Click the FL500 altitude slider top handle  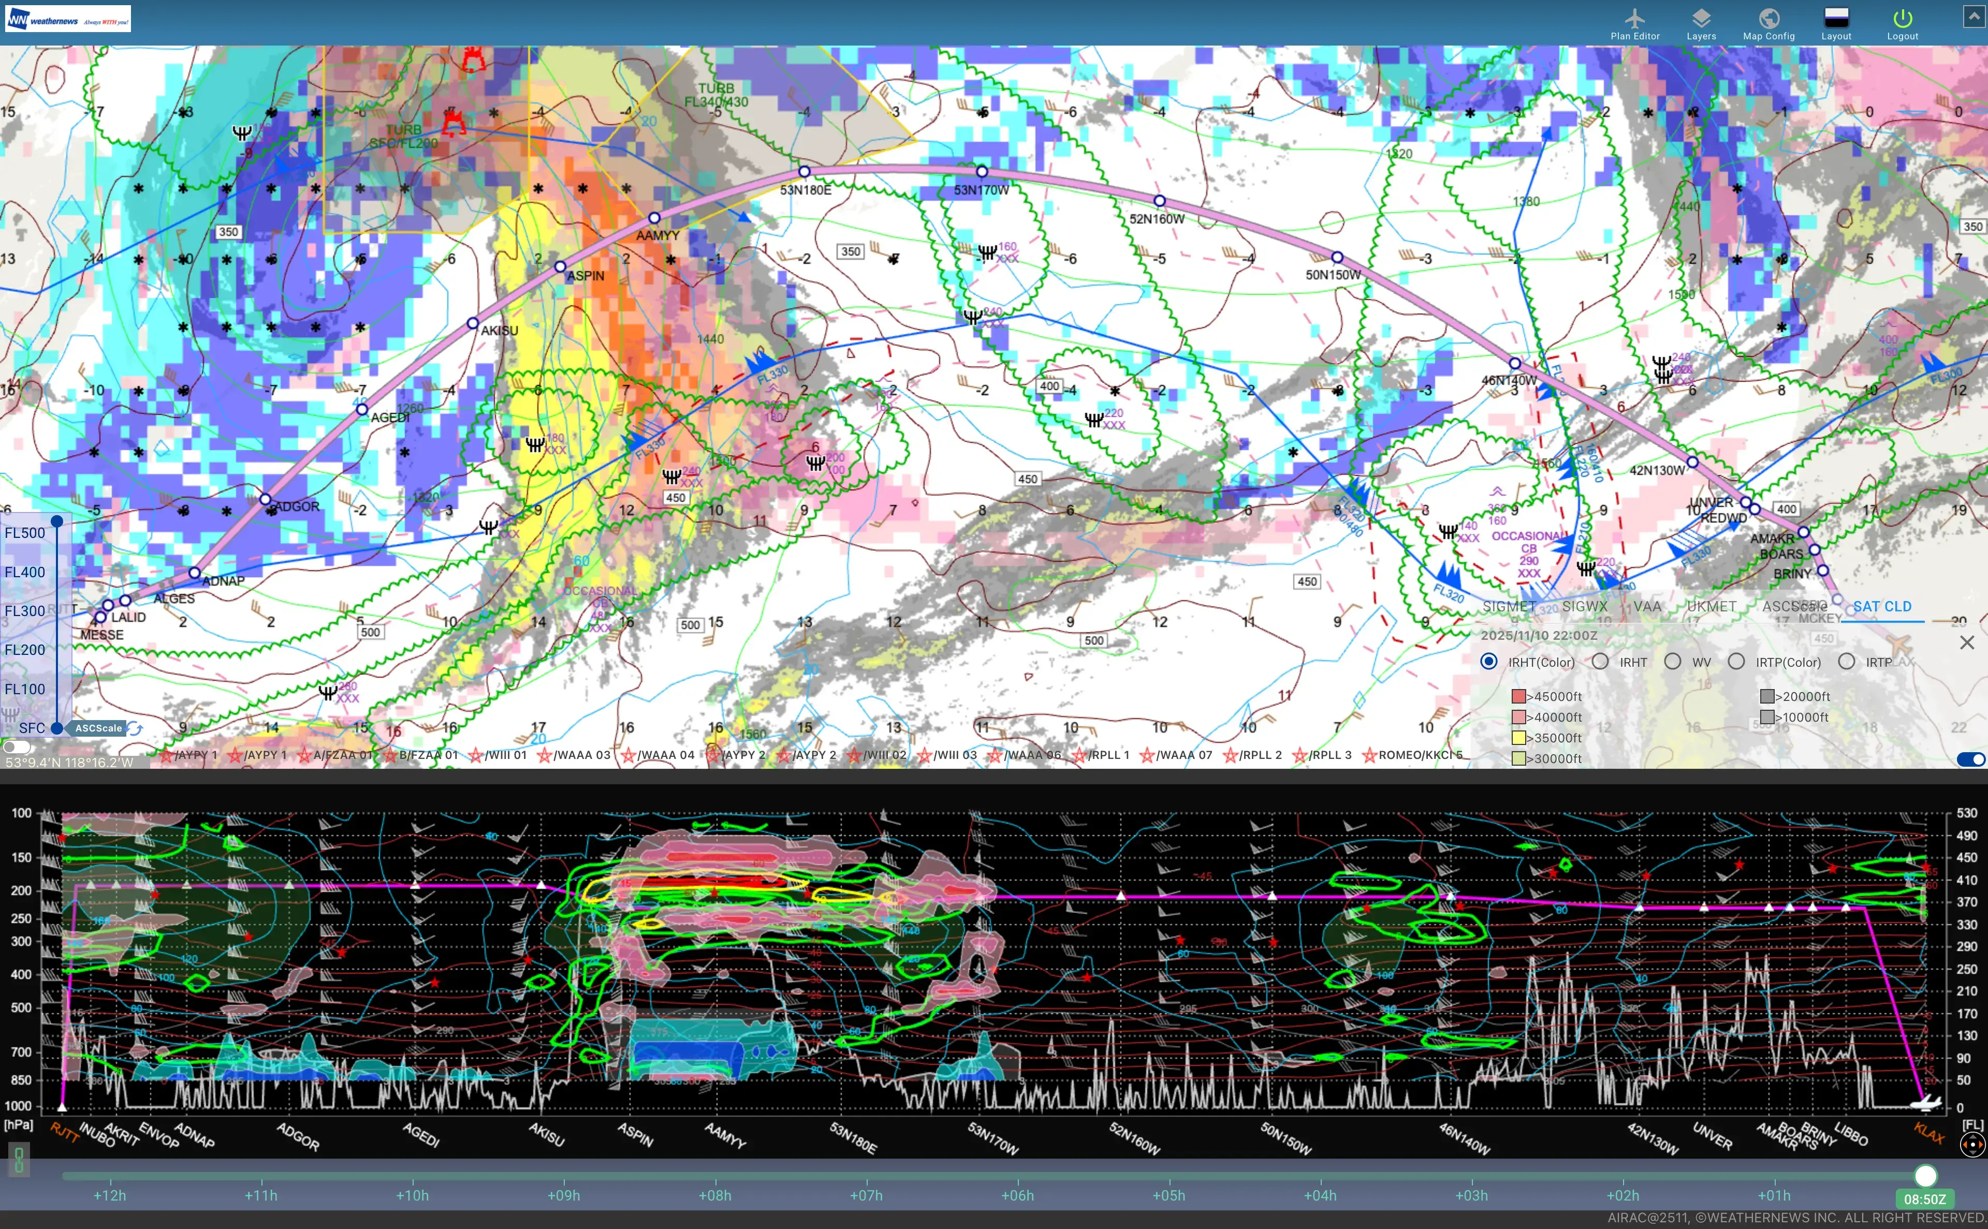tap(57, 521)
